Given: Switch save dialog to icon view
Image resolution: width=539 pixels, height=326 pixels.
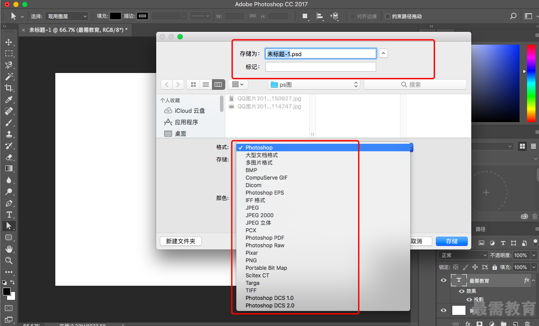Looking at the screenshot, I should click(193, 84).
